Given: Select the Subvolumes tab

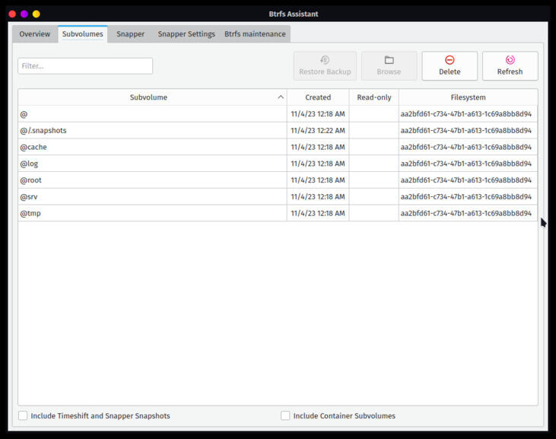Looking at the screenshot, I should coord(83,34).
